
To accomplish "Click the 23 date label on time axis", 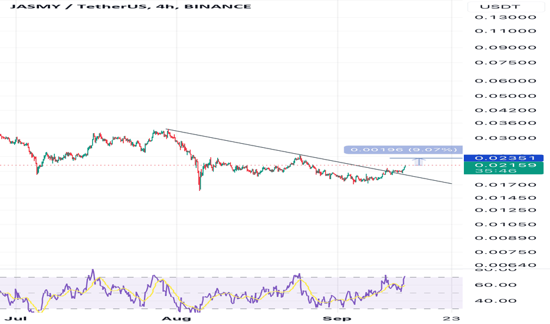I will click(x=451, y=318).
